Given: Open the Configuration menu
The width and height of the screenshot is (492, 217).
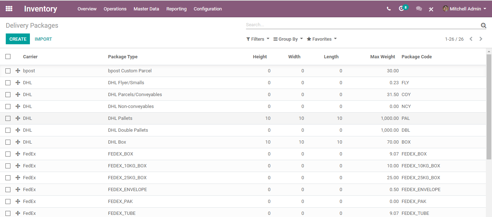Looking at the screenshot, I should click(x=208, y=9).
